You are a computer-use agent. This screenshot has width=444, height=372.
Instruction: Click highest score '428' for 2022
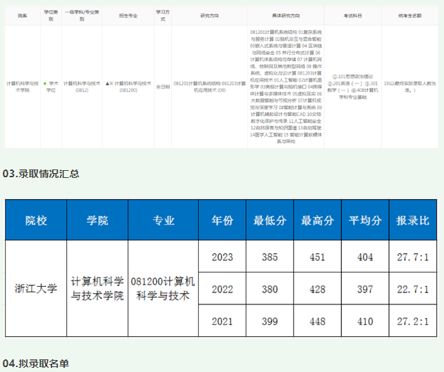pos(317,289)
